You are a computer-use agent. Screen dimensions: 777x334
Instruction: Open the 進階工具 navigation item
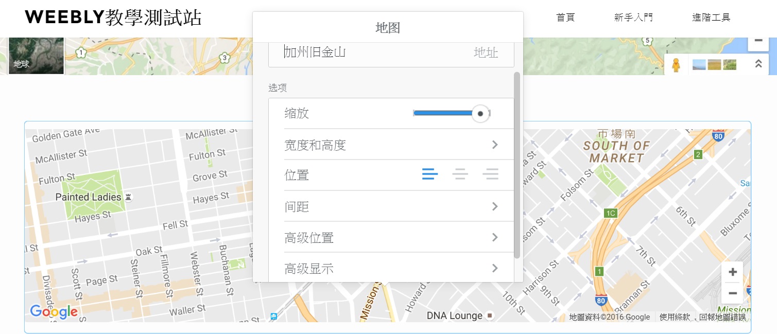(711, 17)
